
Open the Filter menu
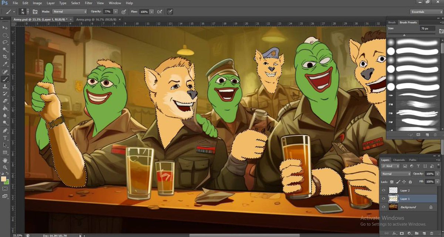[x=88, y=3]
